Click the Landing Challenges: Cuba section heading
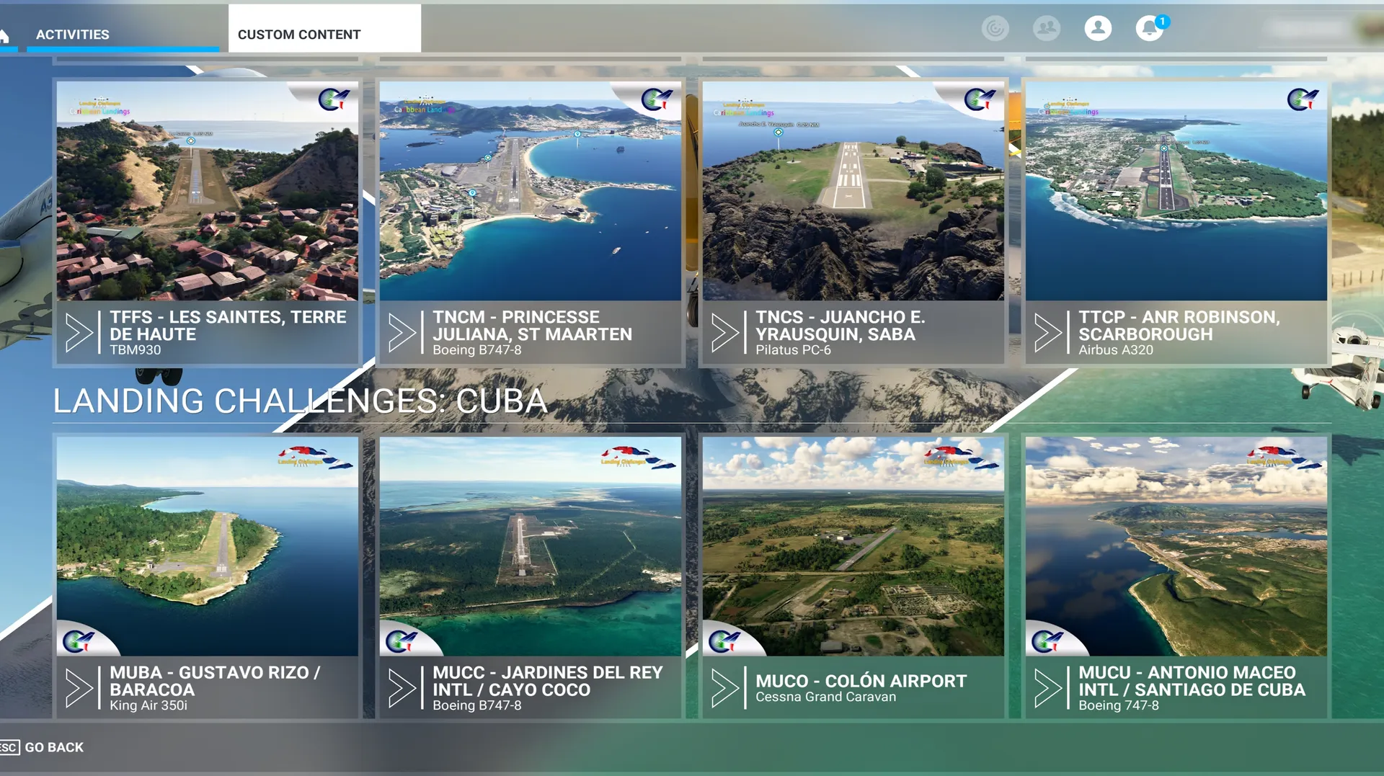 pos(300,401)
